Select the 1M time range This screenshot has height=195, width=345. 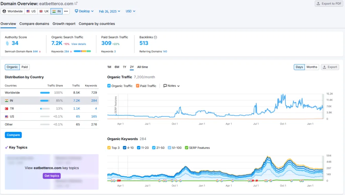point(109,67)
